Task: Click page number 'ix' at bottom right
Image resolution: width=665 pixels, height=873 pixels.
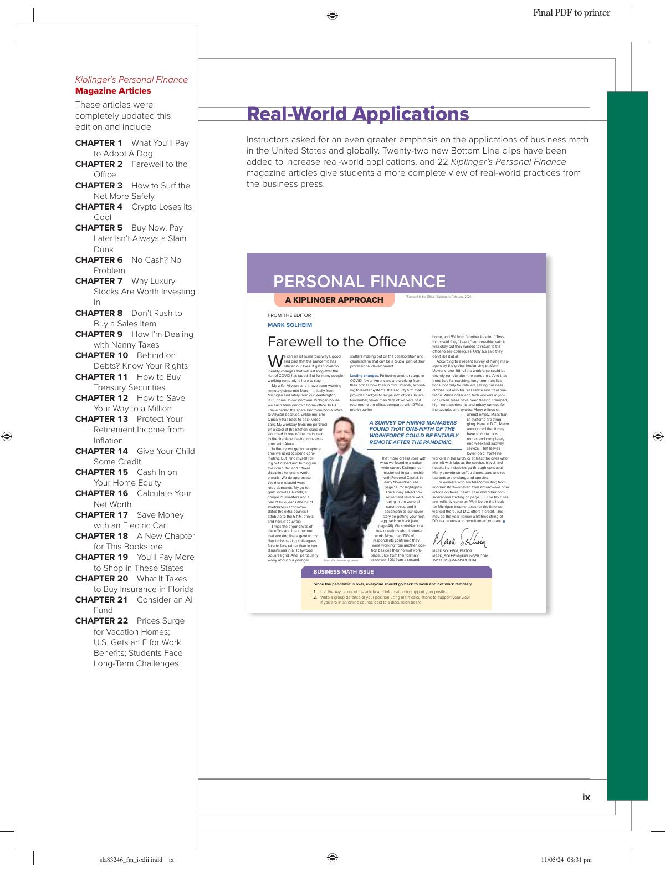Action: [586, 797]
